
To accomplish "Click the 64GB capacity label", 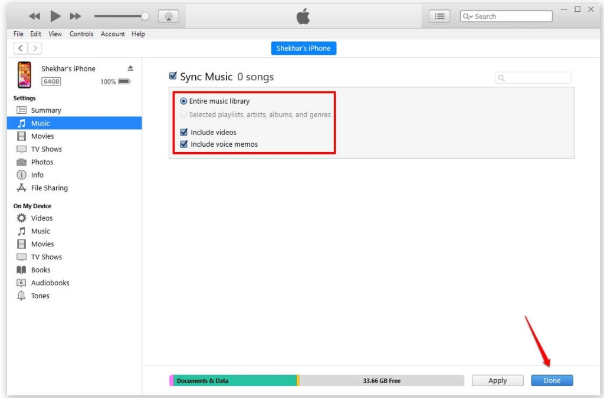I will [51, 81].
